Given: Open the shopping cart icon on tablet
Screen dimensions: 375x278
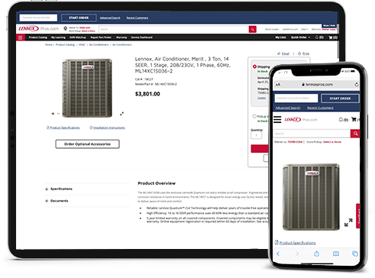Looking at the screenshot, I should (x=331, y=37).
